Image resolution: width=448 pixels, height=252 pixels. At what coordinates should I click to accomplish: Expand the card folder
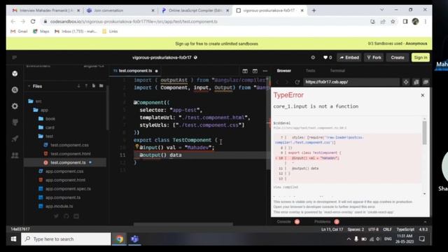46,127
